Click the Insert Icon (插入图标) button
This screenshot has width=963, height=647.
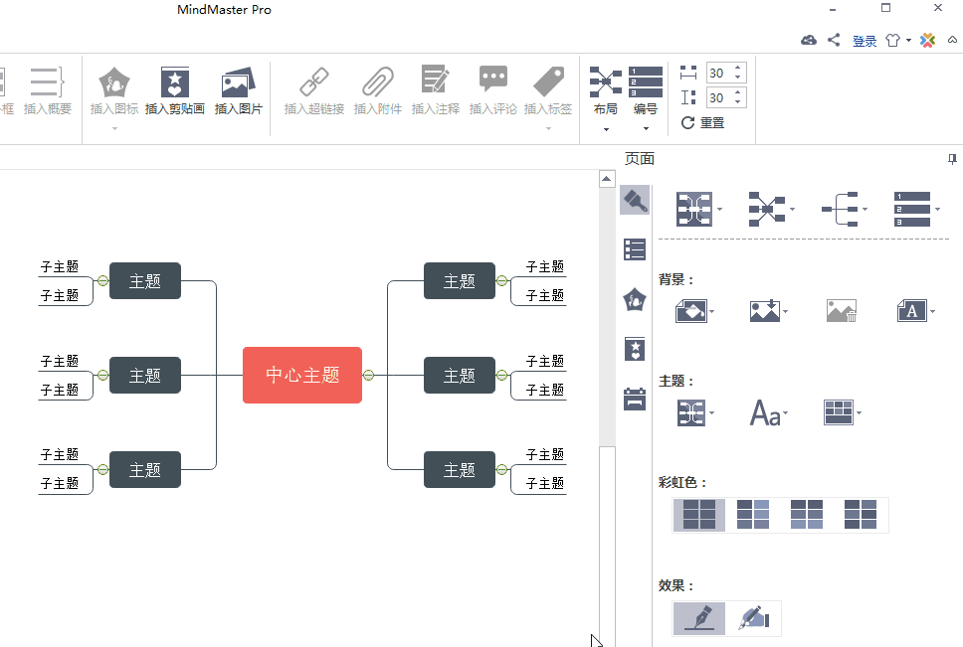[114, 90]
